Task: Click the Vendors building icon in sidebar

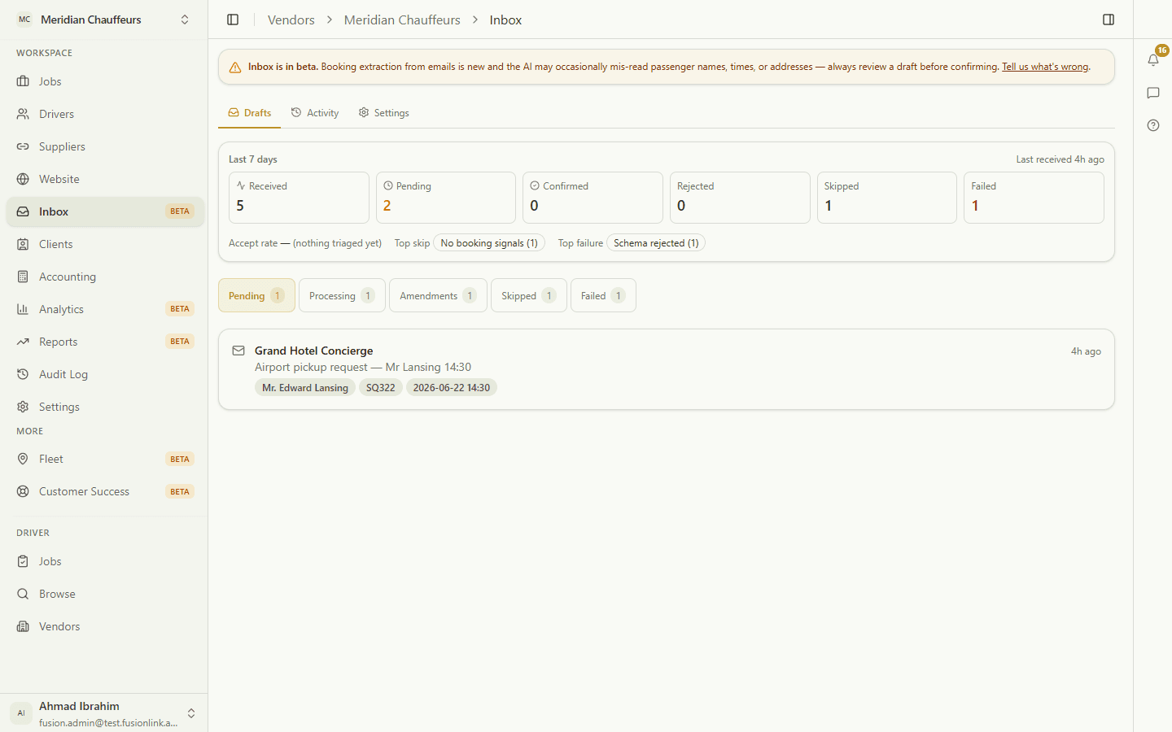Action: (x=23, y=626)
